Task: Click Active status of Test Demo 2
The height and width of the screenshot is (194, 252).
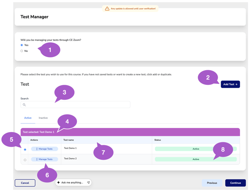Action: pos(196,159)
